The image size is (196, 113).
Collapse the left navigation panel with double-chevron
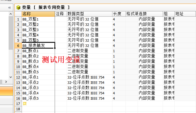click(9, 7)
